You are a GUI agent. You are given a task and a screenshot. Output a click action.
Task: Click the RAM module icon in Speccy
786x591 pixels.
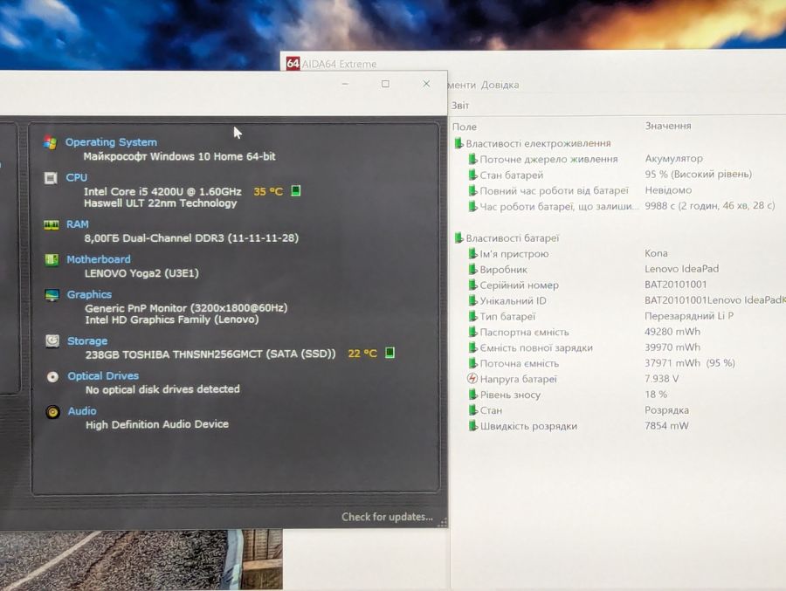(52, 225)
